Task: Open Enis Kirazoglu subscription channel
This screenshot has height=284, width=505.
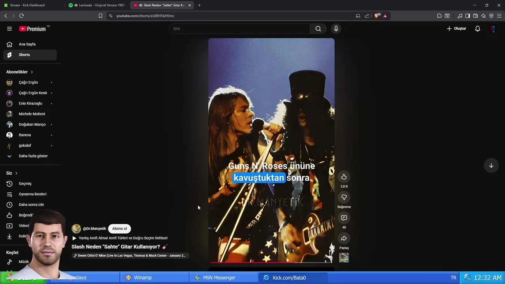Action: [30, 103]
